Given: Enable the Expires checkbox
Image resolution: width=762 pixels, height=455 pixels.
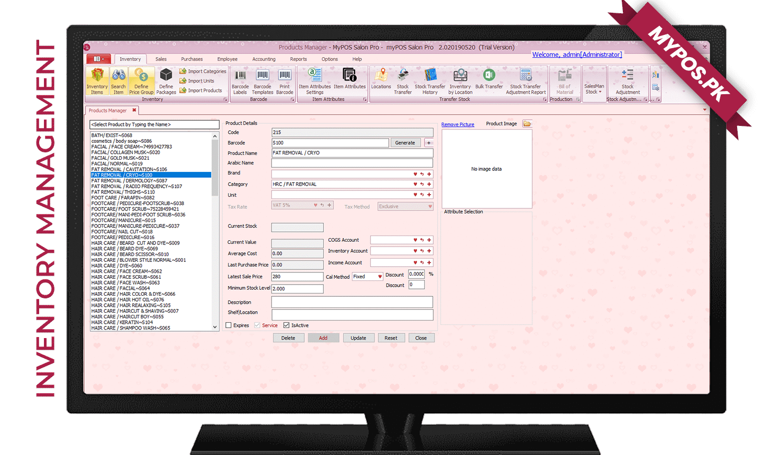Looking at the screenshot, I should [229, 325].
